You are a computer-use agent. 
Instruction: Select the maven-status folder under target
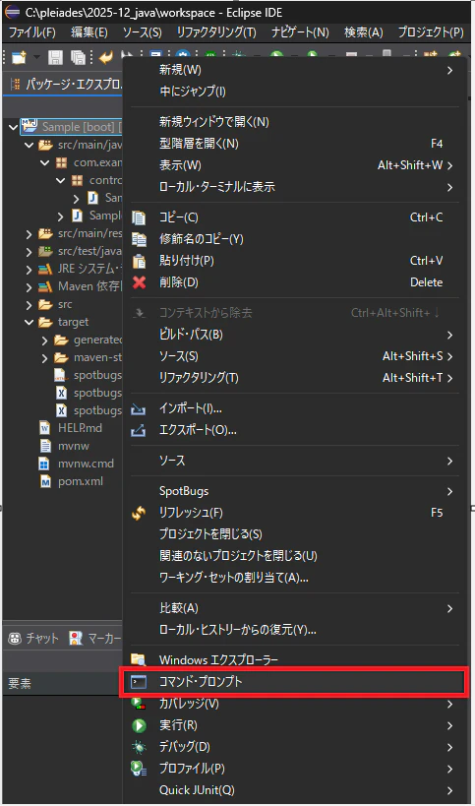pyautogui.click(x=97, y=358)
